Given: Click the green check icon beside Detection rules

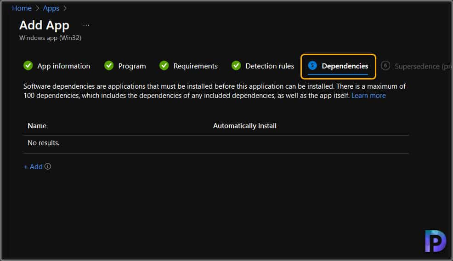Looking at the screenshot, I should [236, 66].
